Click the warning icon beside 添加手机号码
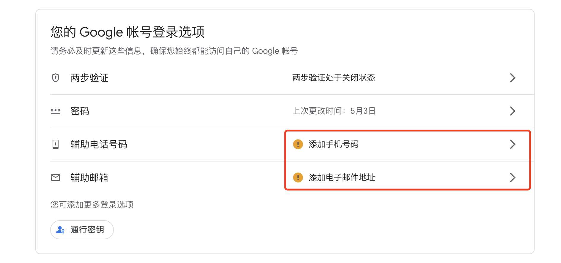This screenshot has width=561, height=263. [298, 144]
